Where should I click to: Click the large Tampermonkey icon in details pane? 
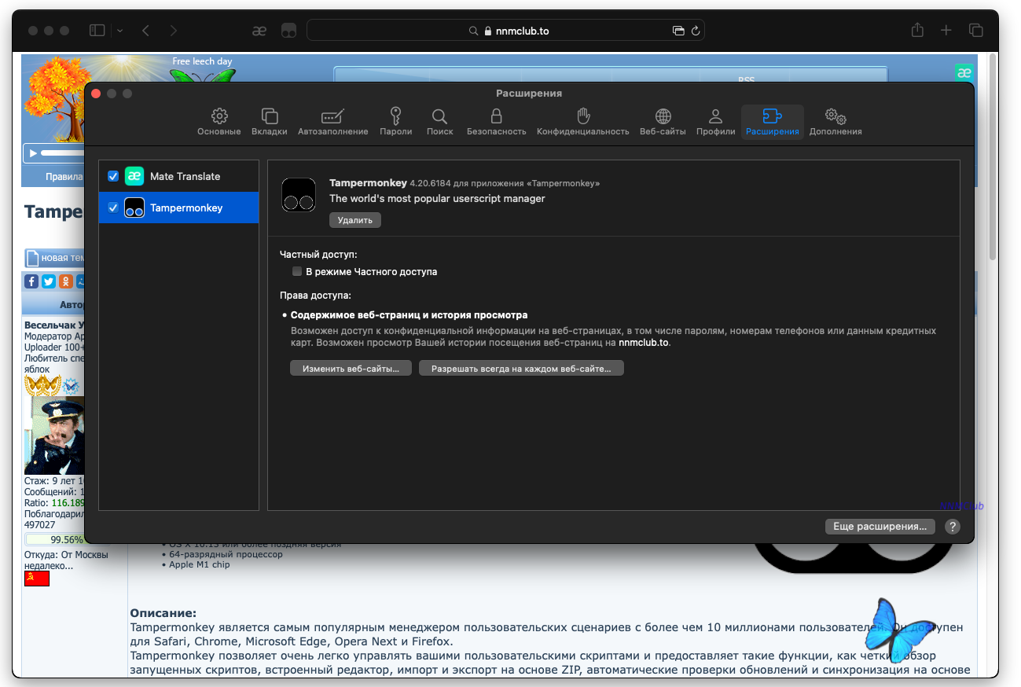[299, 195]
